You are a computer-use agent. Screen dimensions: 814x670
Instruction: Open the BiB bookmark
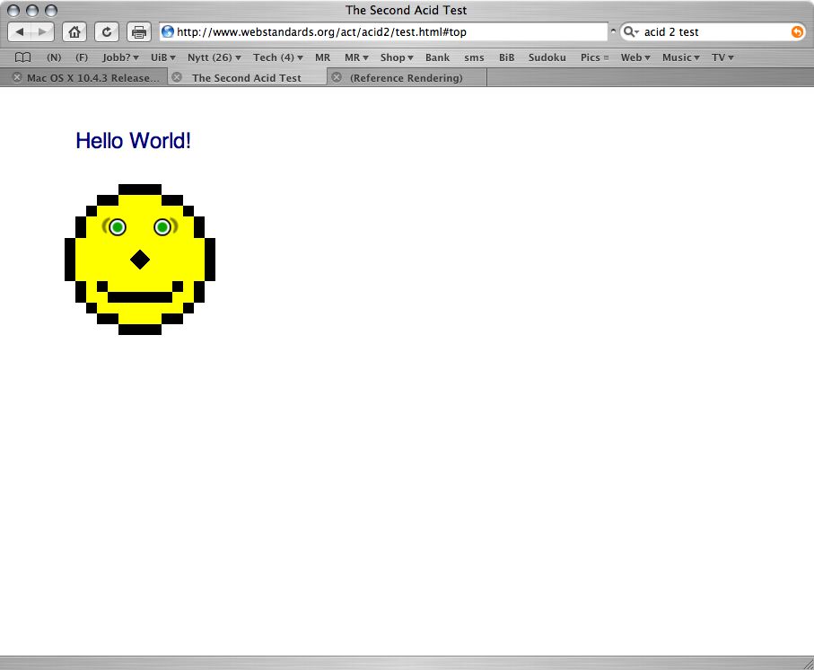coord(507,57)
